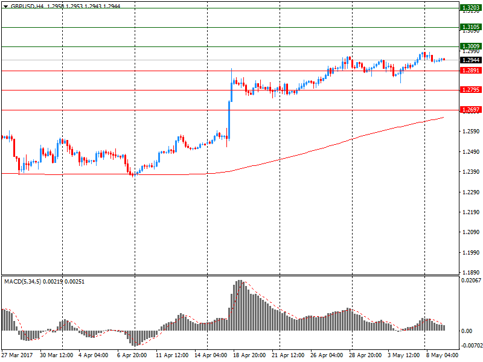Click the 1.2490 price scale value

coord(471,152)
